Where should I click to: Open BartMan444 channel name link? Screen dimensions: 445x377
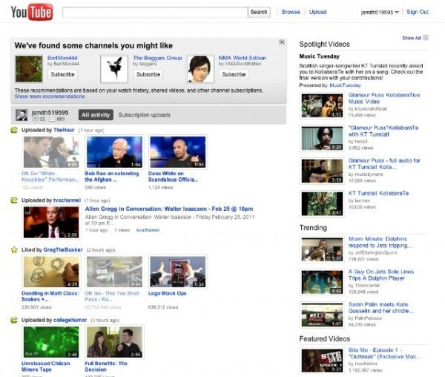tap(62, 58)
